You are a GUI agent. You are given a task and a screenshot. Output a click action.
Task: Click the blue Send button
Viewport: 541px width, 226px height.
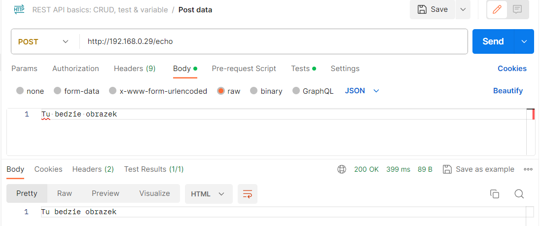[493, 41]
